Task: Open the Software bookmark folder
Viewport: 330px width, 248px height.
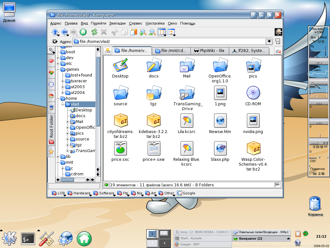Action: (x=105, y=193)
